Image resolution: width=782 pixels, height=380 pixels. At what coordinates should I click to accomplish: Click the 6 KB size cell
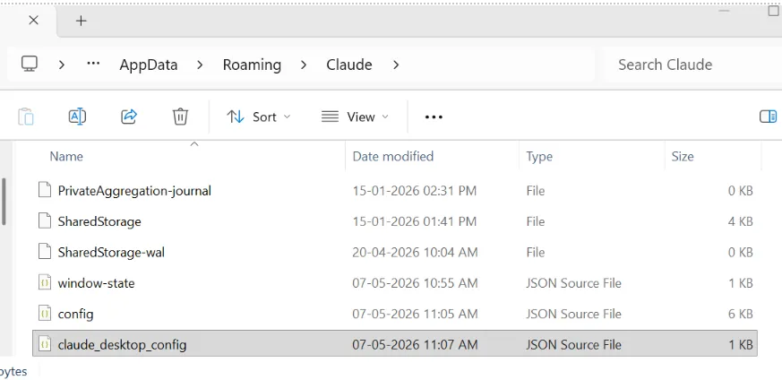[x=740, y=314]
